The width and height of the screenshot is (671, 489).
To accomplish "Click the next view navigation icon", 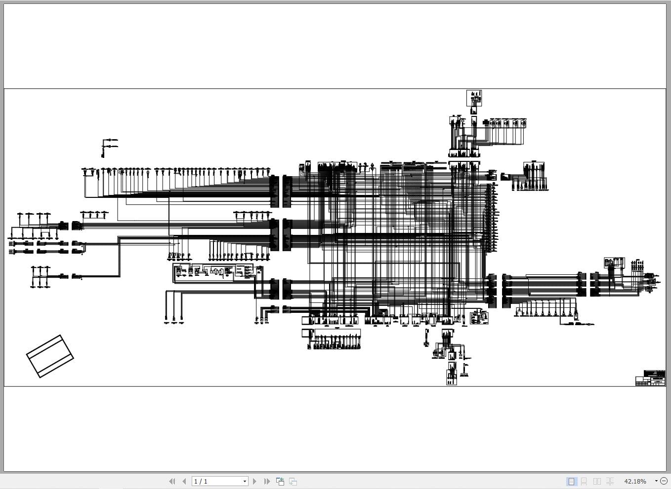I will [x=293, y=481].
